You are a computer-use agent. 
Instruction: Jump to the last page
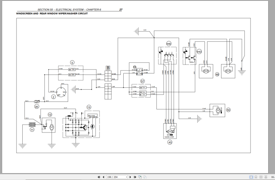pos(135,177)
